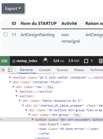
Task: Switch to the Console tab
Action: pyautogui.click(x=45, y=70)
